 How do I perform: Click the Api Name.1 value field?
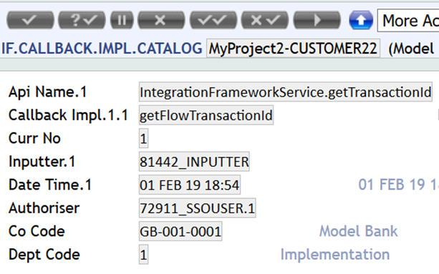coord(286,92)
